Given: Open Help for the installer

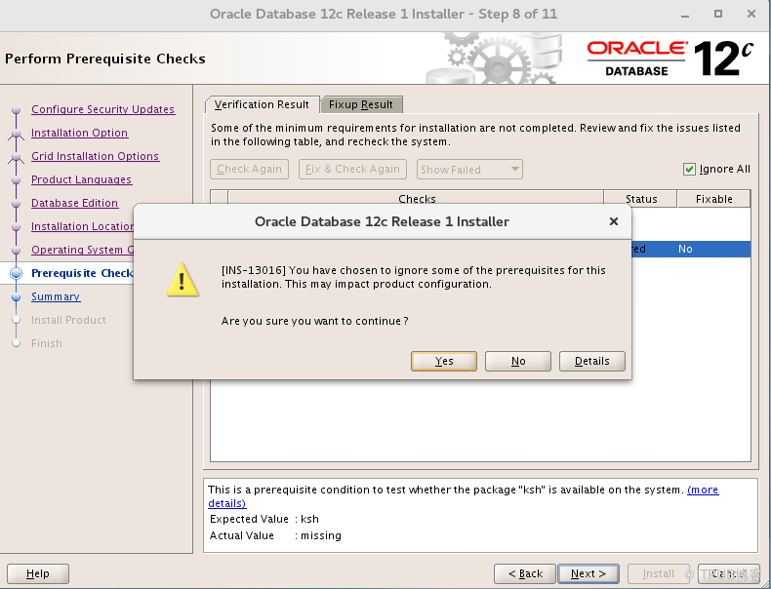Looking at the screenshot, I should pyautogui.click(x=38, y=573).
